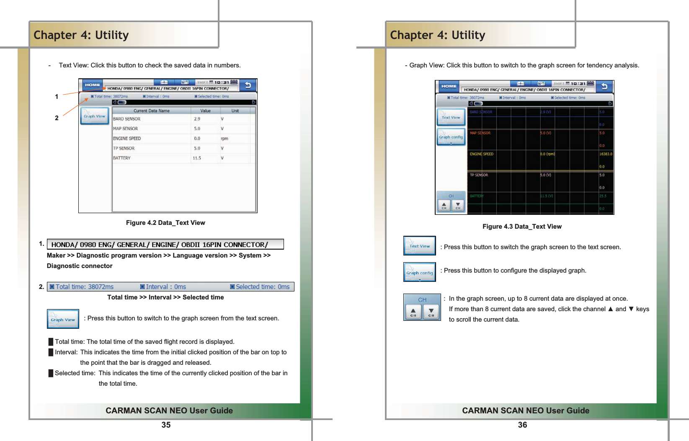Screen dimensions: 689x441
Task: Click the right arrow at the timeline bar end
Action: [x=253, y=102]
